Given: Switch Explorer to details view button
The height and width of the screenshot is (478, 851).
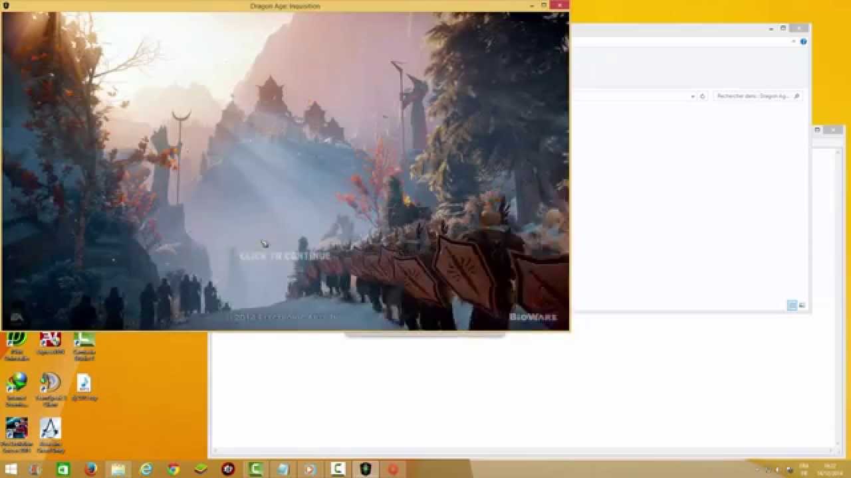Looking at the screenshot, I should 792,305.
